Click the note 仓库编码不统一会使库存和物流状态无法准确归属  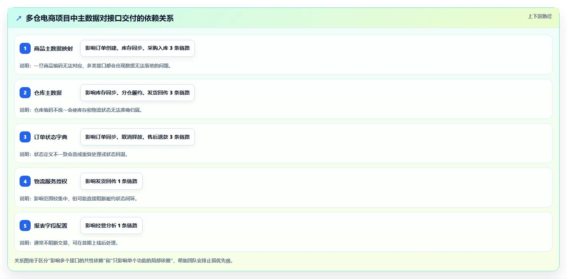coord(81,110)
